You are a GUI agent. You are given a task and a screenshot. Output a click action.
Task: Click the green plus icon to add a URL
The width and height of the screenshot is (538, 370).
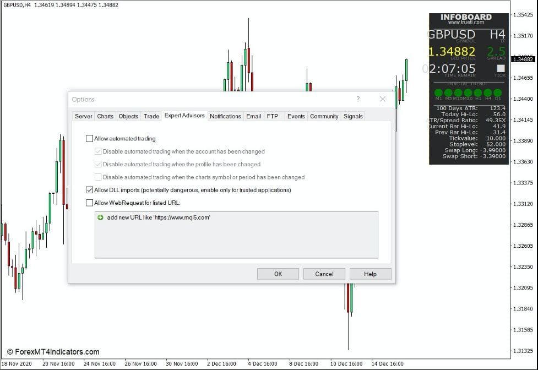pyautogui.click(x=100, y=217)
